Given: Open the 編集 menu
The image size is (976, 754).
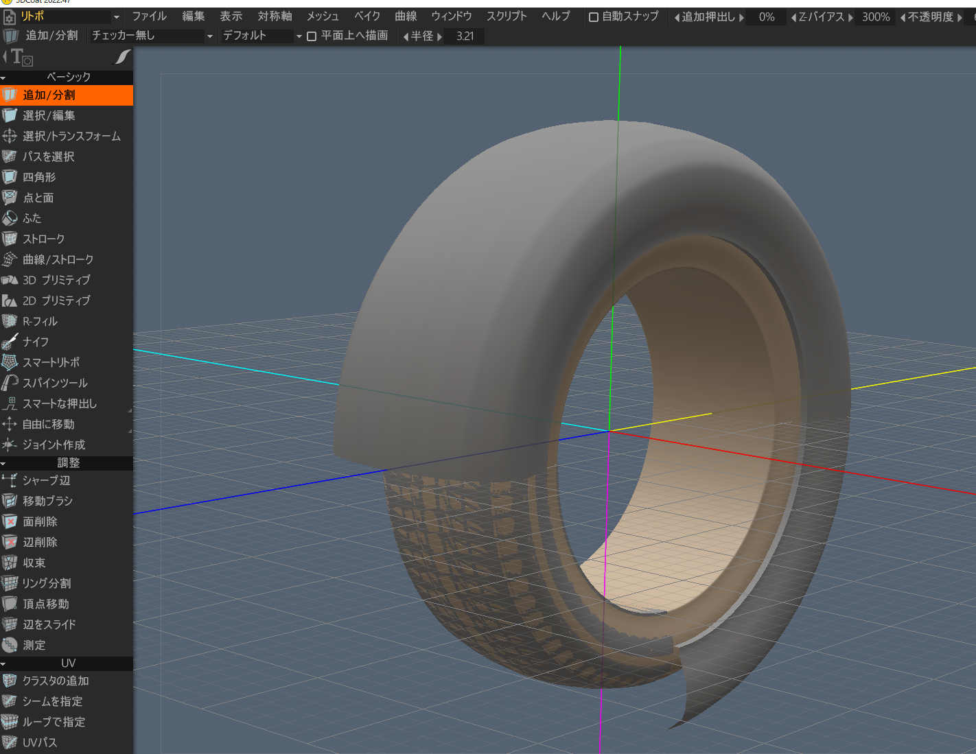Looking at the screenshot, I should [x=194, y=16].
